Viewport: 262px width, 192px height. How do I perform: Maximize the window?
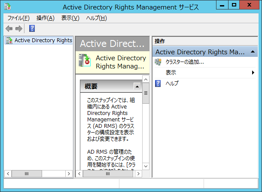234,5
